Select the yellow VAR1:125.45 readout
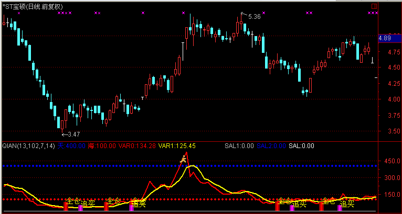The width and height of the screenshot is (402, 214). pyautogui.click(x=177, y=145)
